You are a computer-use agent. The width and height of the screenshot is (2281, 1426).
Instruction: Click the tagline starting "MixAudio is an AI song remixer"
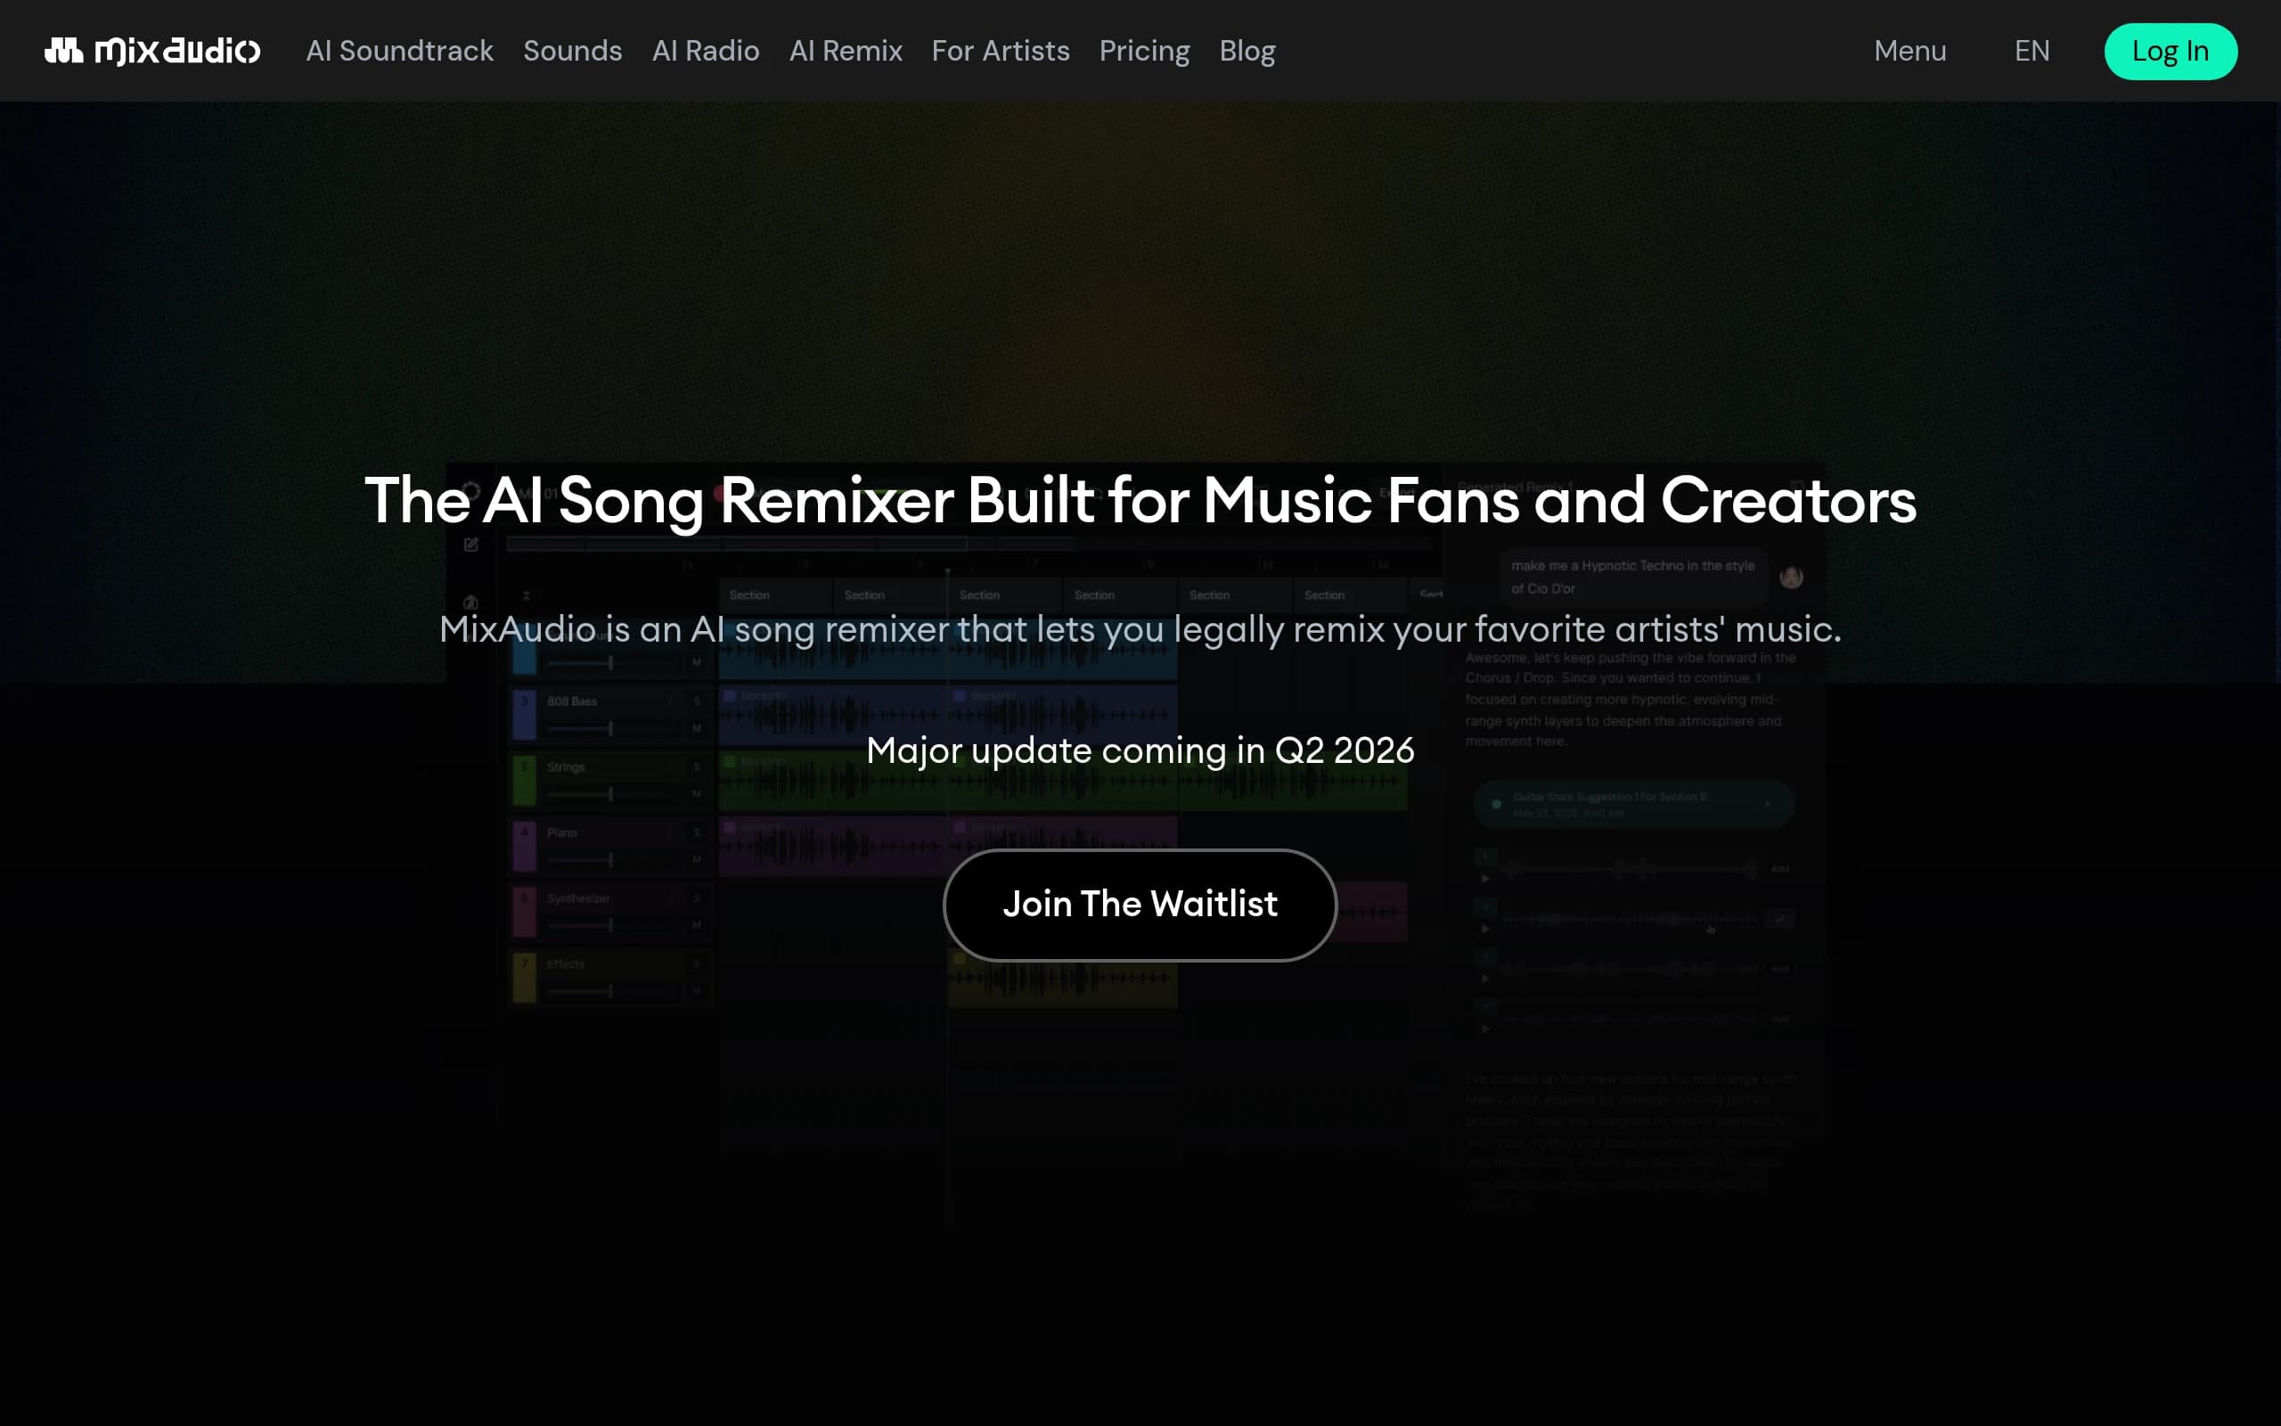coord(1140,629)
